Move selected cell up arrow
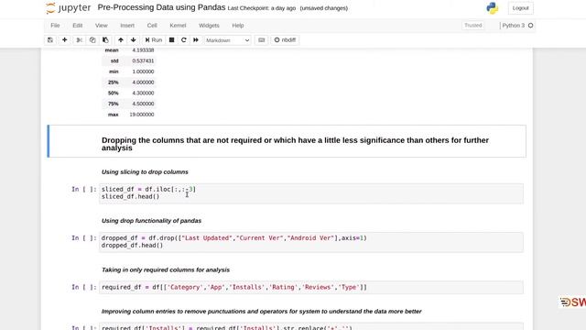Screen dimensions: 586x330 [121, 40]
